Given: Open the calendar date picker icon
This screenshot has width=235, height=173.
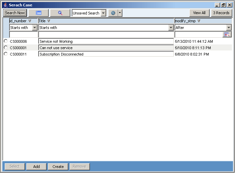Looking at the screenshot, I should coord(227,34).
